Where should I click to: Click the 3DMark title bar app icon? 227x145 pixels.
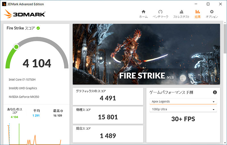pos(4,4)
